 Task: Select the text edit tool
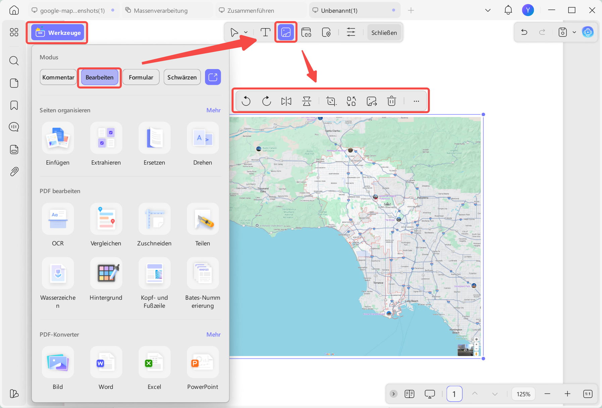[265, 33]
